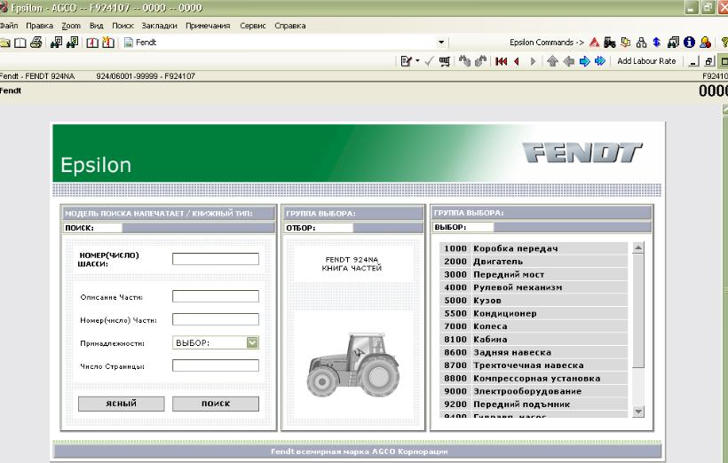Select 5500 Кондиционер group
728x463 pixels.
[x=534, y=314]
